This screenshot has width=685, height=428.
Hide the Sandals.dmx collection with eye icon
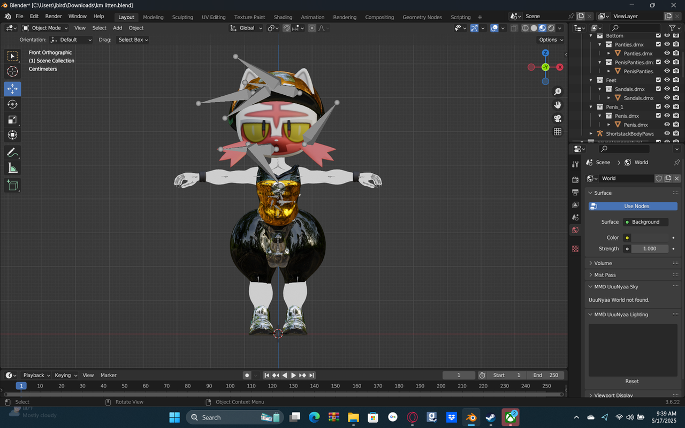click(667, 89)
